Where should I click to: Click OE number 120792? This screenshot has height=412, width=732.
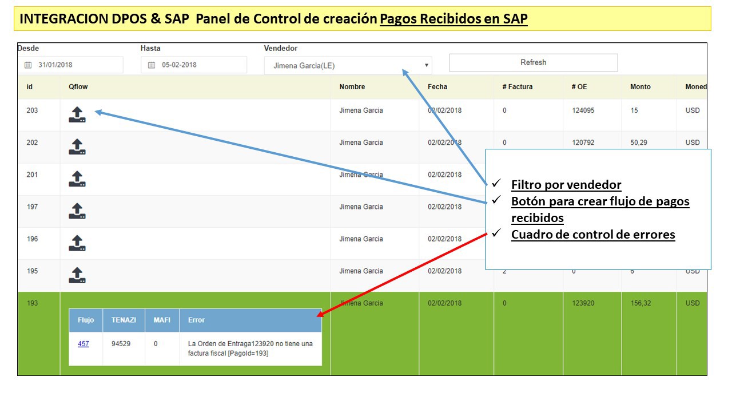[583, 142]
